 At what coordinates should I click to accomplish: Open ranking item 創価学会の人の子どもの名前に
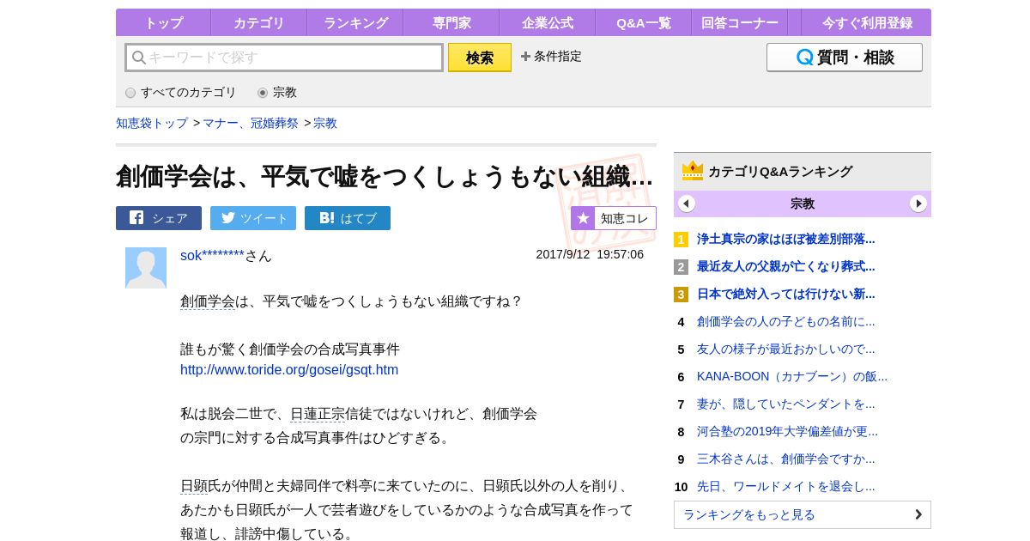point(786,321)
